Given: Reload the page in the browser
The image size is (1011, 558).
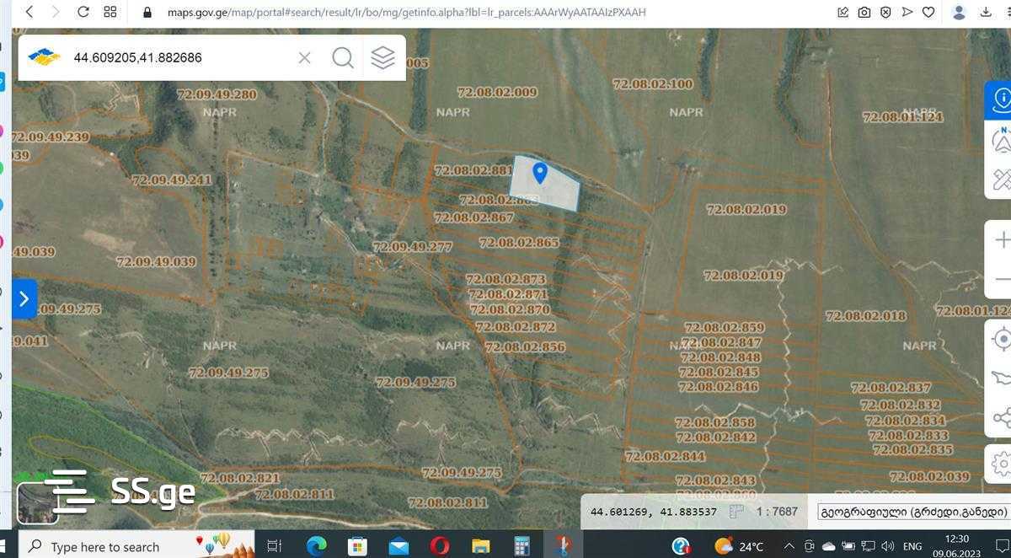Looking at the screenshot, I should click(83, 12).
